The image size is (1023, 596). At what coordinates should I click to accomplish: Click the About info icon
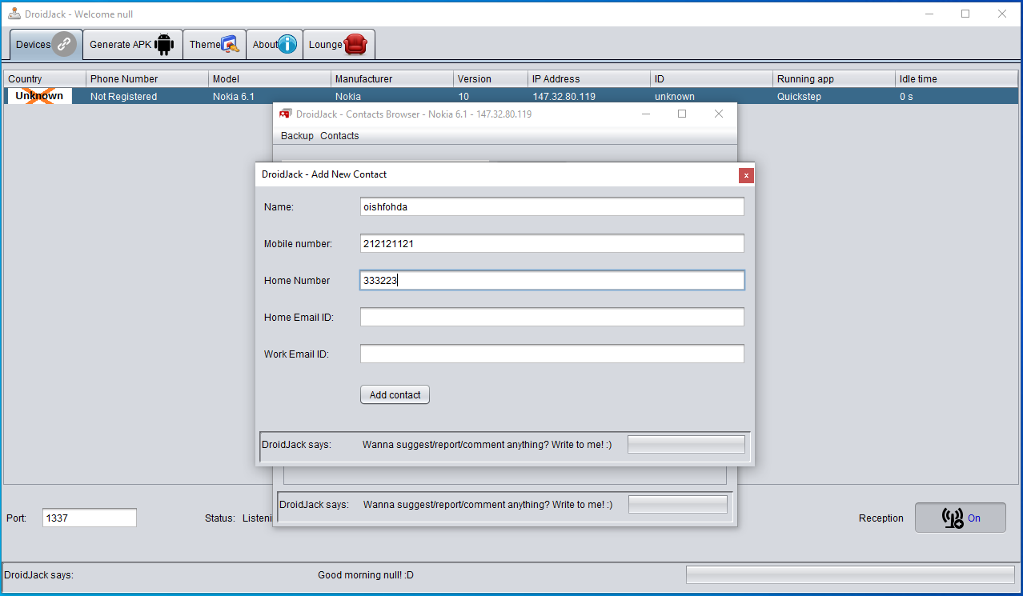287,45
